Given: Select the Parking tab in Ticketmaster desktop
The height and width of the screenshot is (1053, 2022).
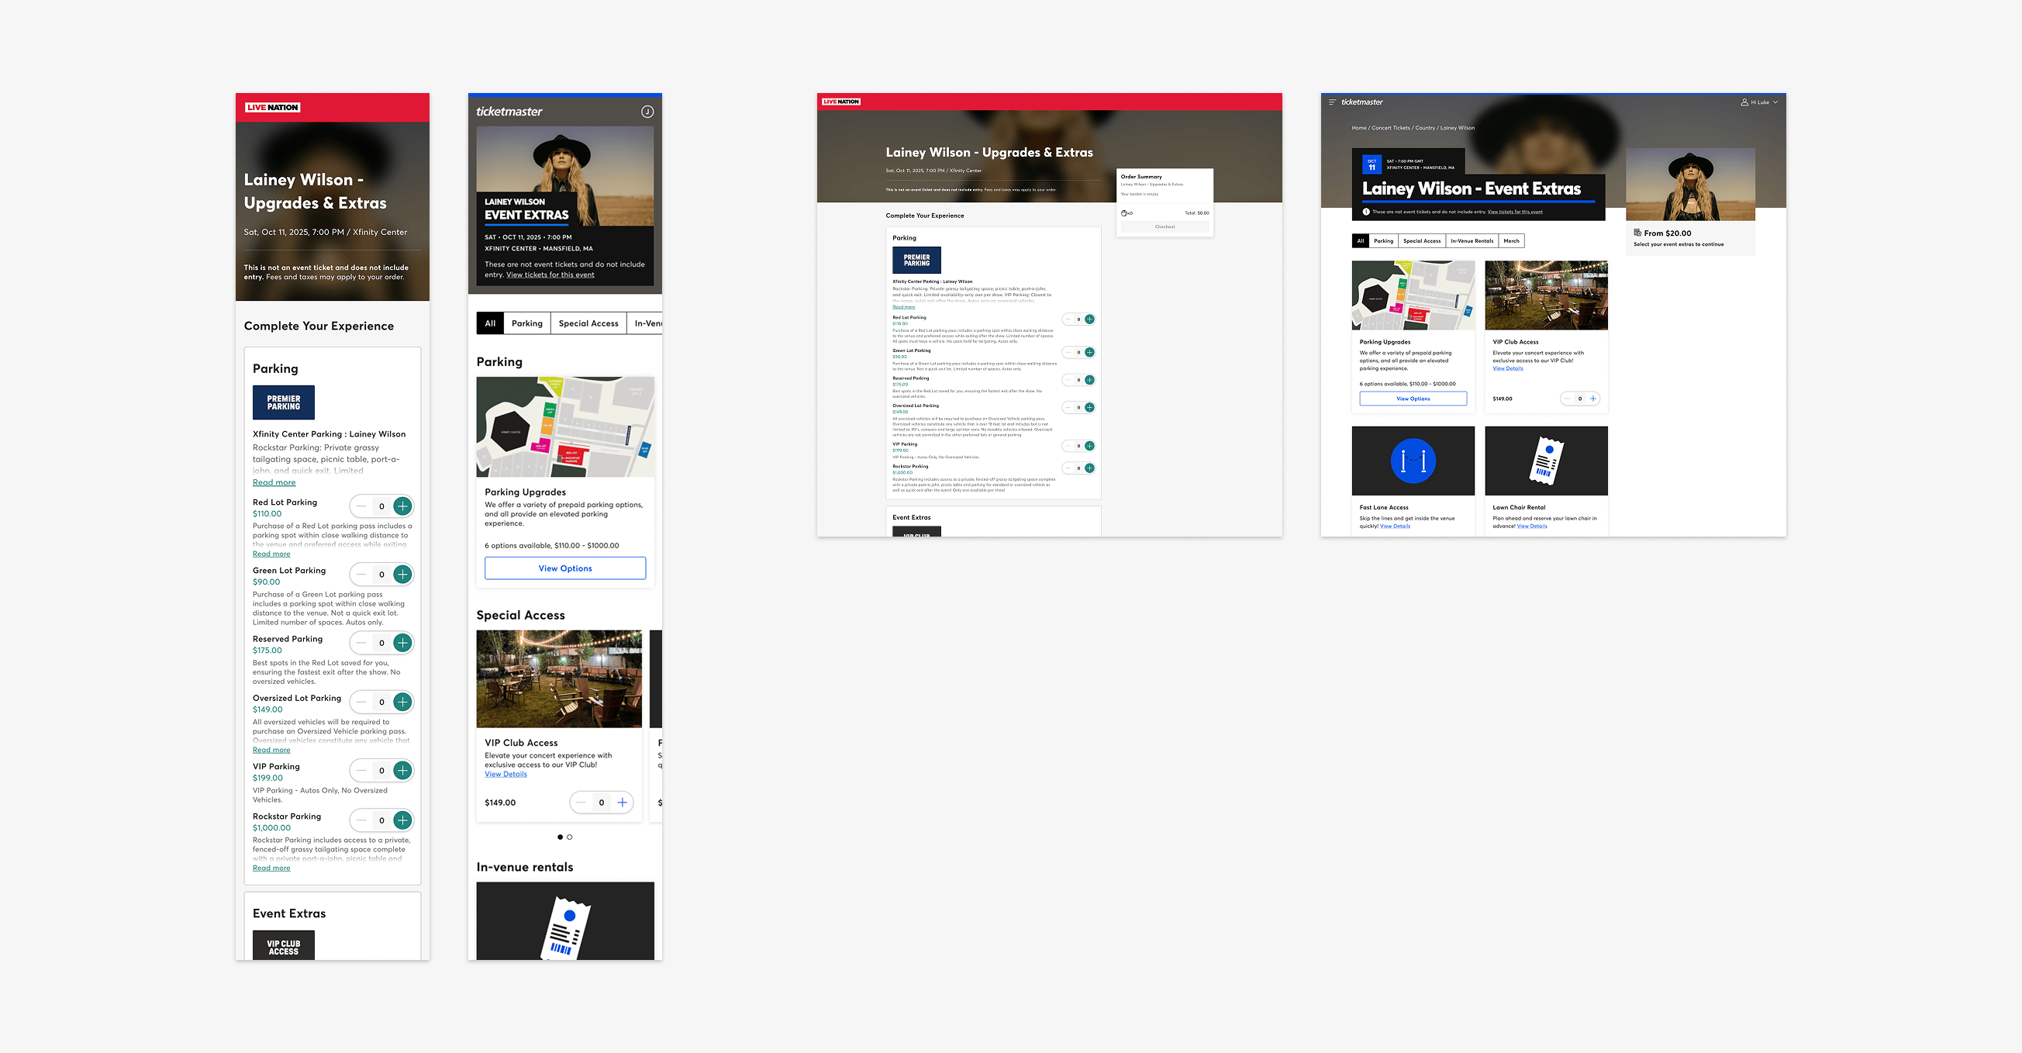Looking at the screenshot, I should pyautogui.click(x=1383, y=241).
